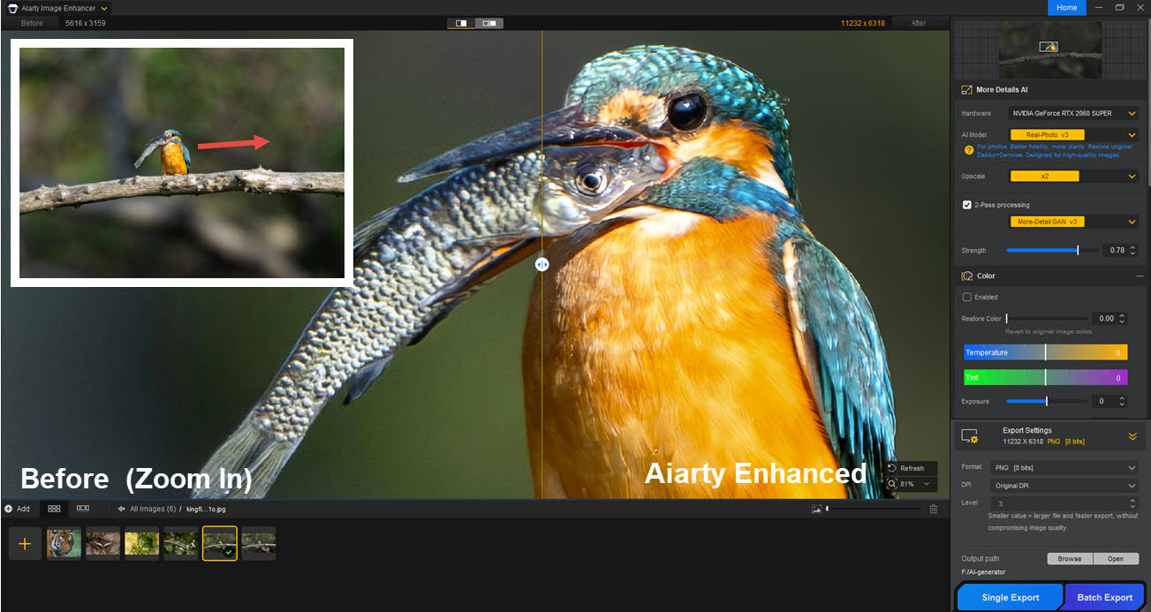
Task: Click the kingfi...1o.jpg file name breadcrumb
Action: (x=205, y=509)
